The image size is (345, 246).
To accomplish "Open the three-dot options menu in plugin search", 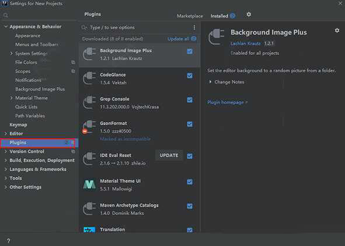I will pos(194,27).
